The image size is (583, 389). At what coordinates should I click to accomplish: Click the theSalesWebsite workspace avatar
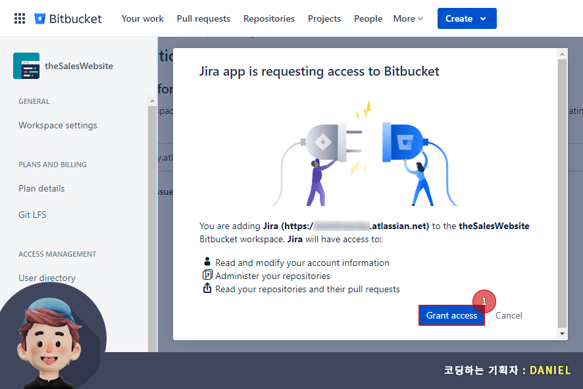click(x=26, y=66)
